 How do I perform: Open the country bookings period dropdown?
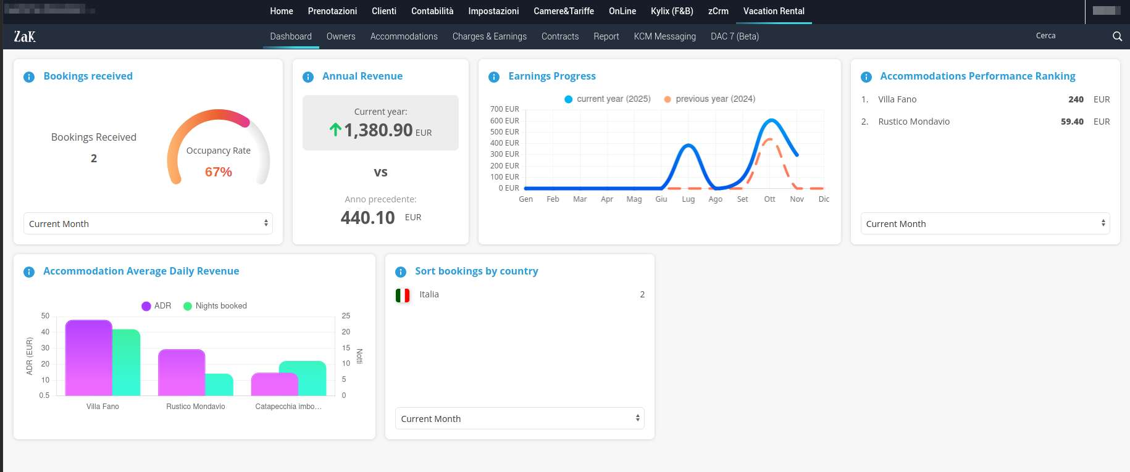click(519, 418)
